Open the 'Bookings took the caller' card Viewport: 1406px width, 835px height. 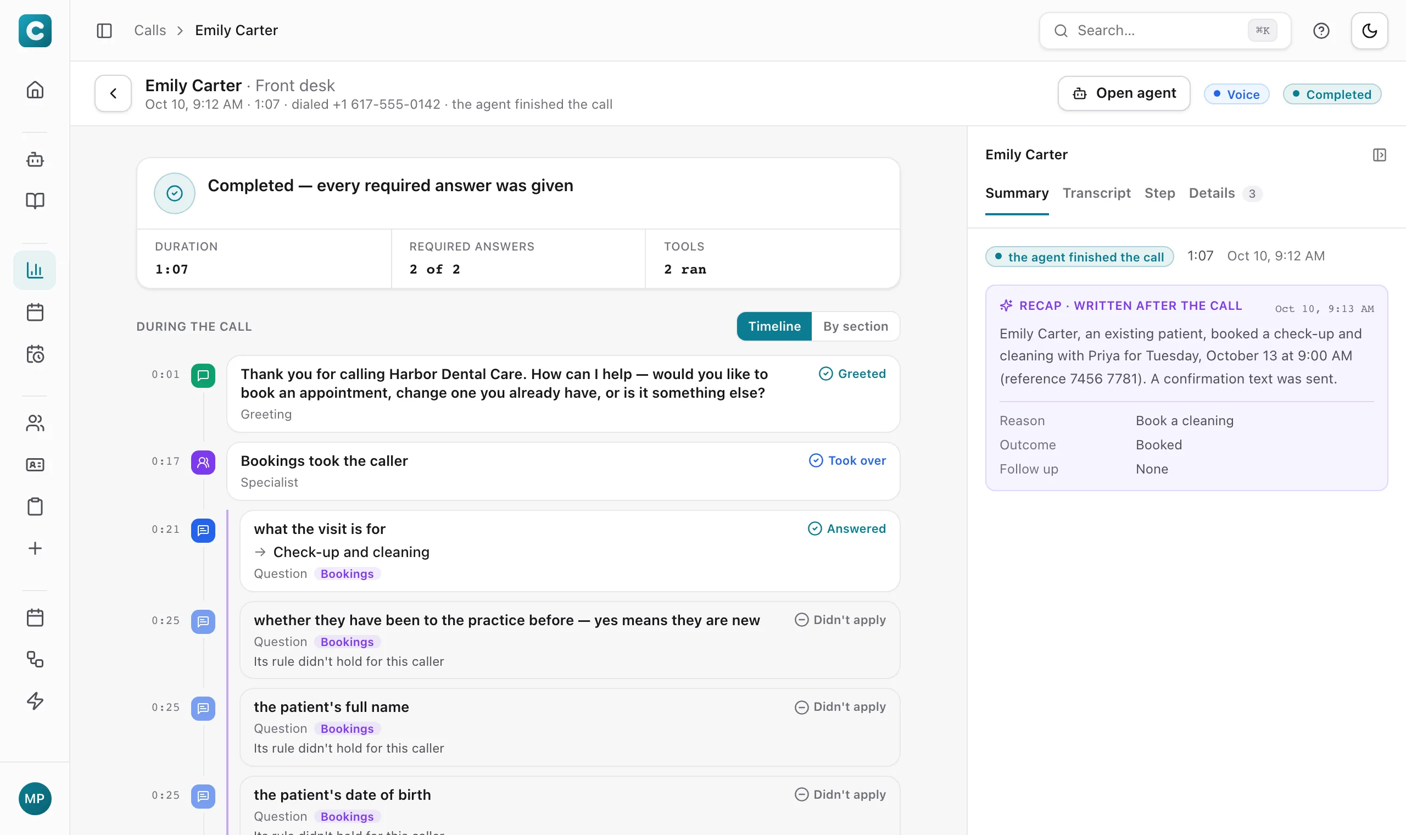563,471
